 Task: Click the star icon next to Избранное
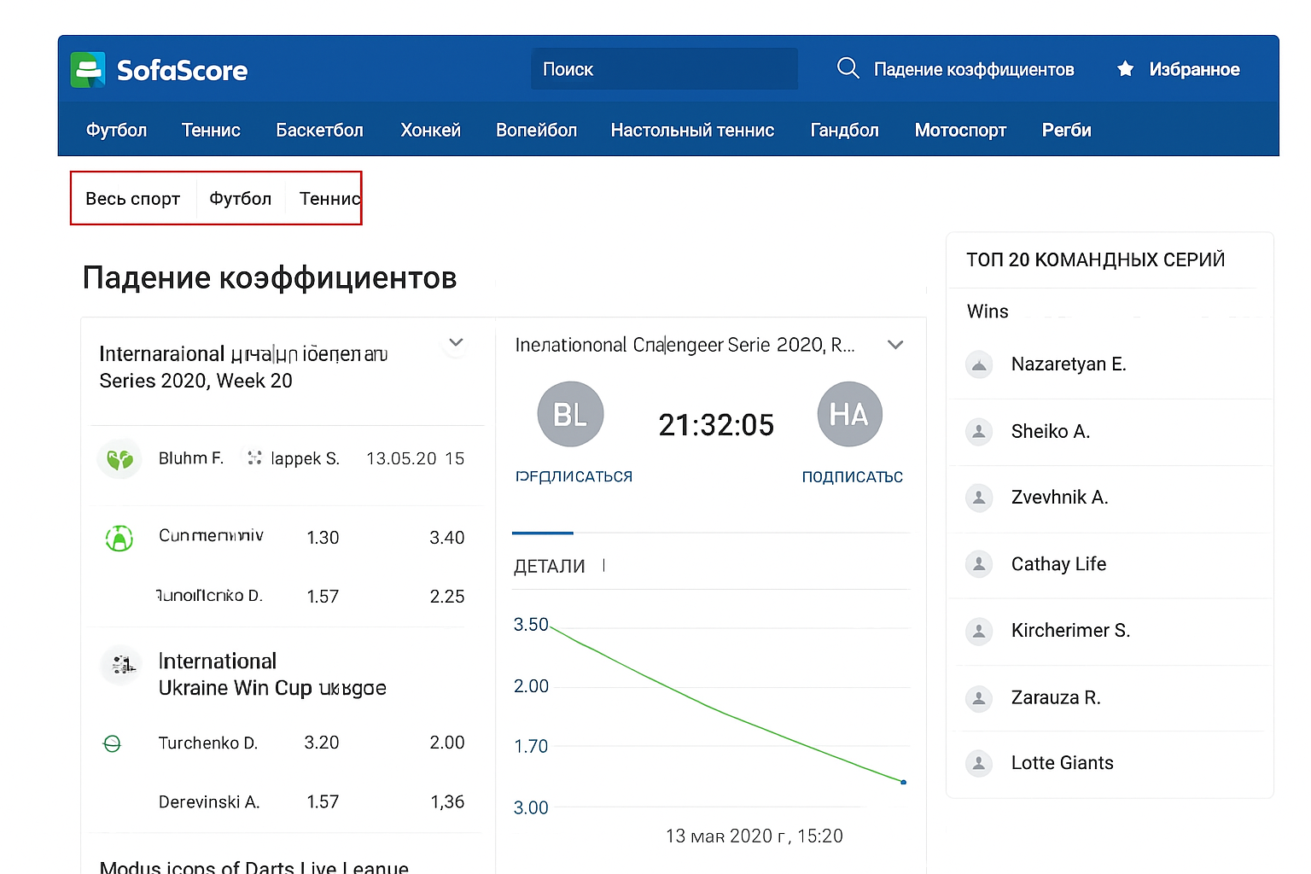point(1125,69)
